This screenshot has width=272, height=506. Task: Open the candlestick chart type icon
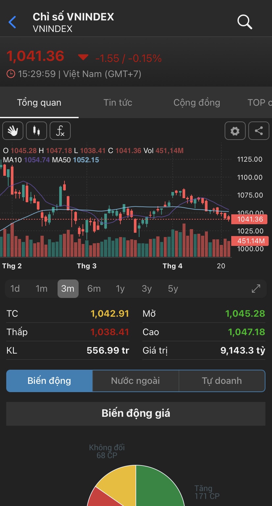(x=37, y=131)
